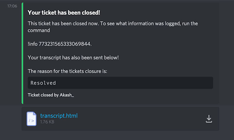Click the 'This ticket has been closed now' sentence

point(63,24)
